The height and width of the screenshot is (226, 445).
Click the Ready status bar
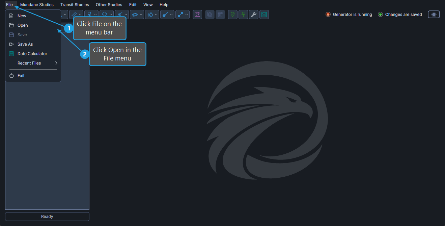click(47, 217)
